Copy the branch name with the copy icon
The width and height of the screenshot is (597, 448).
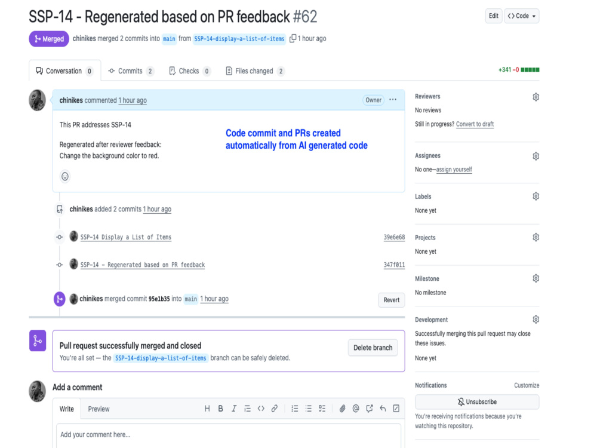(x=293, y=38)
